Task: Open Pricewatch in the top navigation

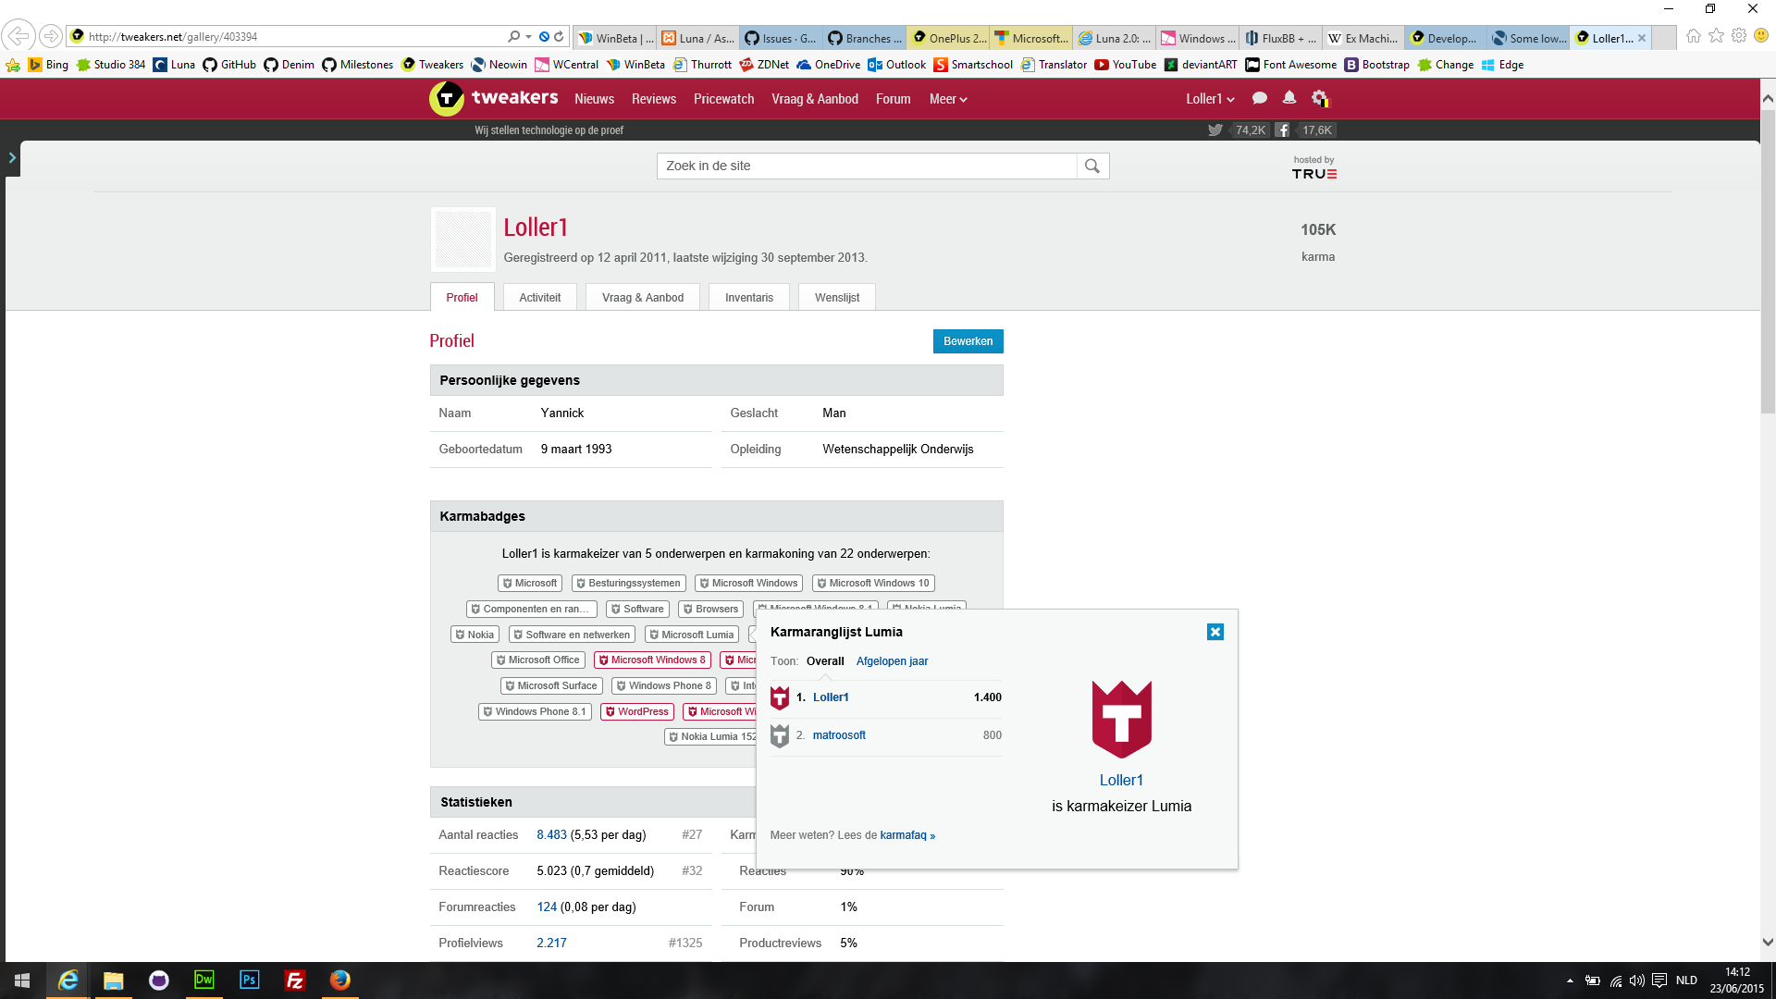Action: point(723,99)
